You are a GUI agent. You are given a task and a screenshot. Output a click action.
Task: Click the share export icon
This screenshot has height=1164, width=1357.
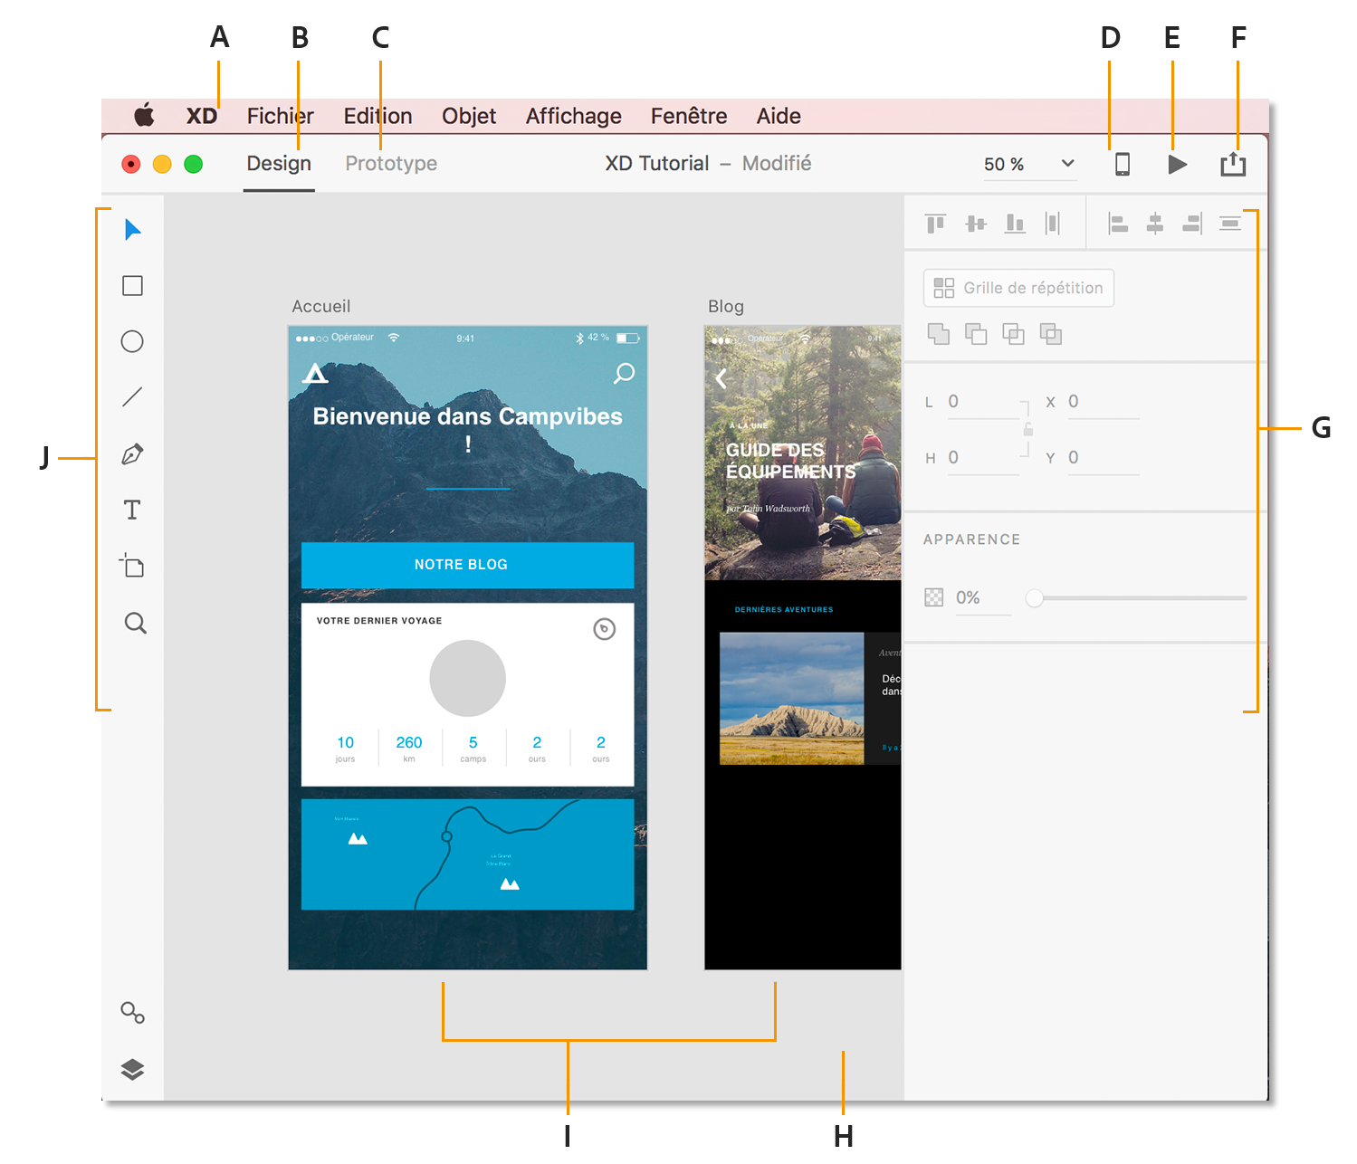pos(1233,164)
